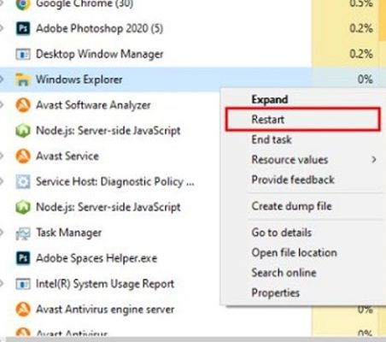The height and width of the screenshot is (342, 386).
Task: Open the Resource values submenu arrow
Action: (374, 160)
